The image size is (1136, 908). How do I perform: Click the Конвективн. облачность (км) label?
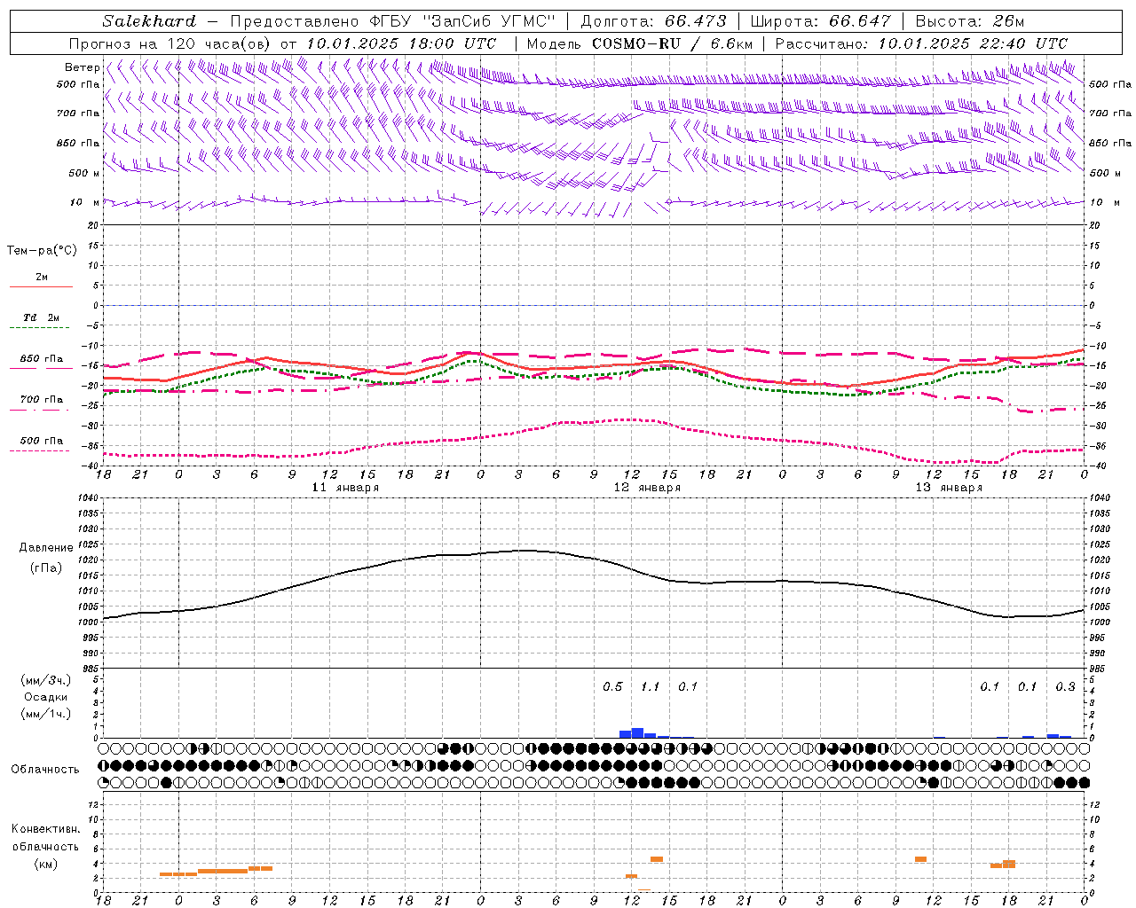click(x=45, y=846)
